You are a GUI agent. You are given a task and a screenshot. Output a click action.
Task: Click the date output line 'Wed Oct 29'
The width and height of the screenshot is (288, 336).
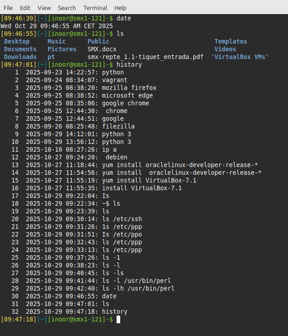point(57,26)
